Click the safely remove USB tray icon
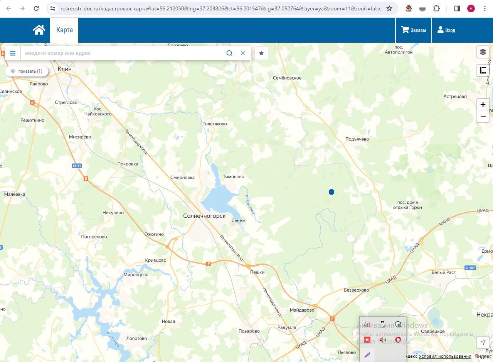493x362 pixels. click(x=382, y=324)
